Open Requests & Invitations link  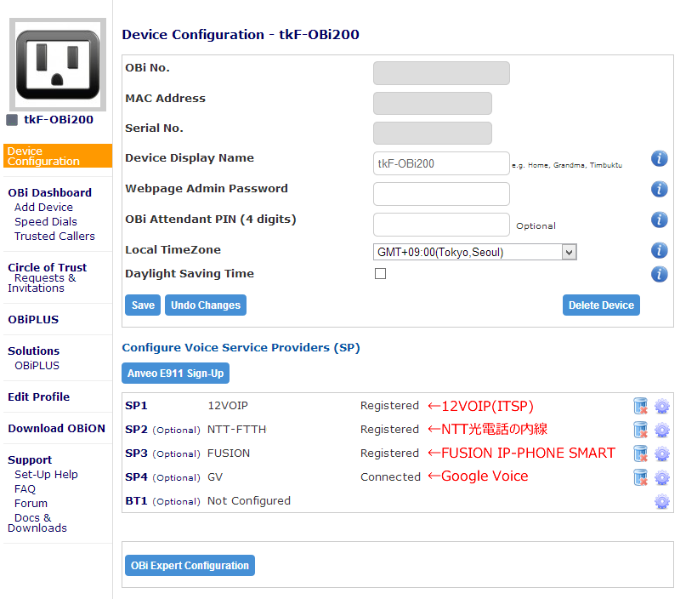[42, 282]
